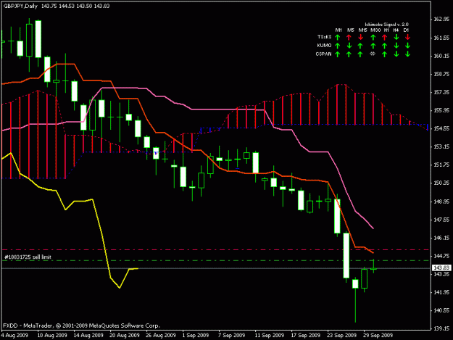
Task: Click the KUMO M15 up arrow
Action: [x=360, y=46]
